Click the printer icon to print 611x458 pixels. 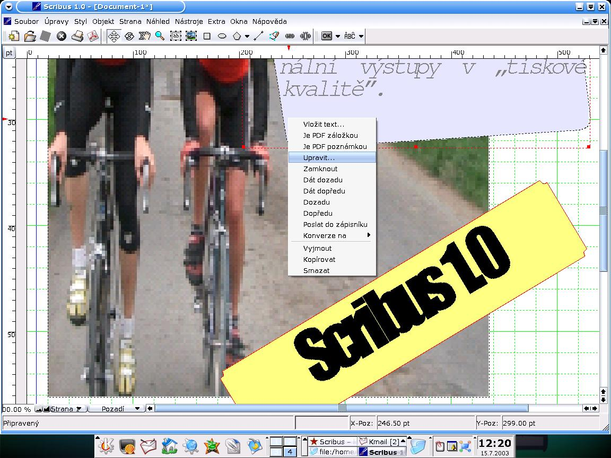tap(77, 36)
